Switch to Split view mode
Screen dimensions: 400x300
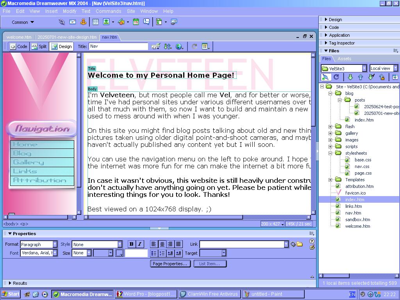pos(39,46)
